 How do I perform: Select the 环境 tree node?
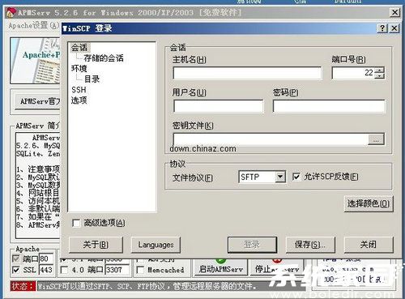79,69
